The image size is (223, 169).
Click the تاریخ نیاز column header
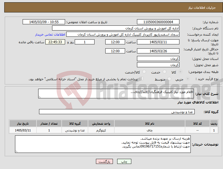pyautogui.click(x=23, y=123)
